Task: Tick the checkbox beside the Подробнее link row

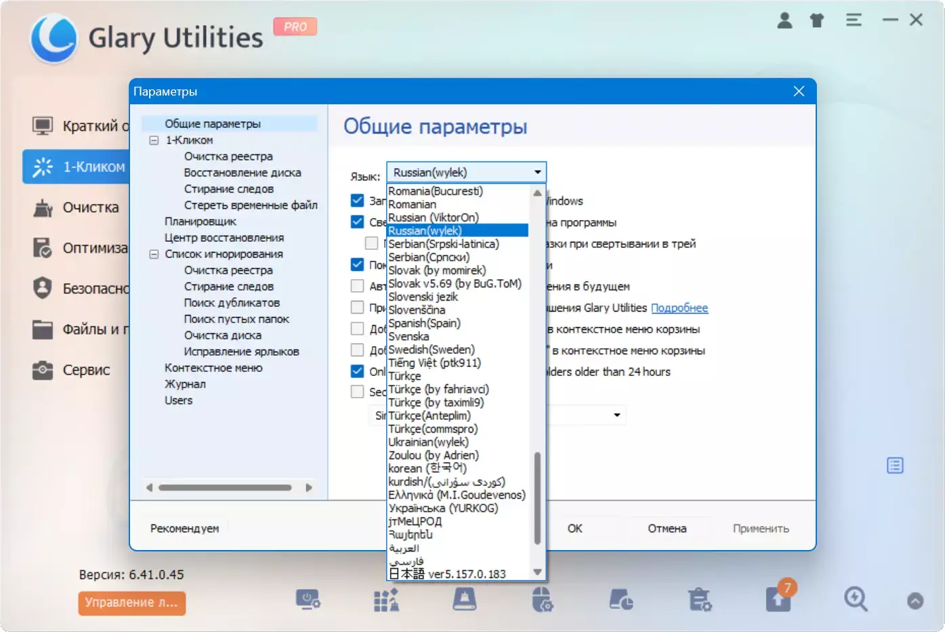Action: click(x=357, y=308)
